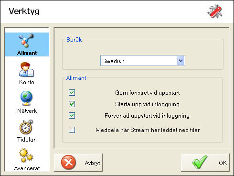Click the red X cancel icon
This screenshot has height=176, width=234.
[x=68, y=163]
